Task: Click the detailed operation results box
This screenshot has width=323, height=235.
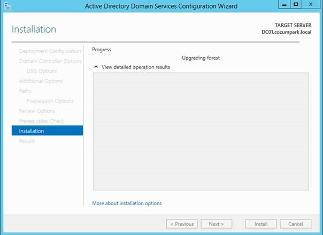Action: click(x=201, y=131)
